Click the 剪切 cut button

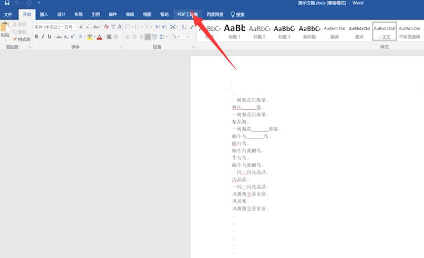tap(19, 25)
